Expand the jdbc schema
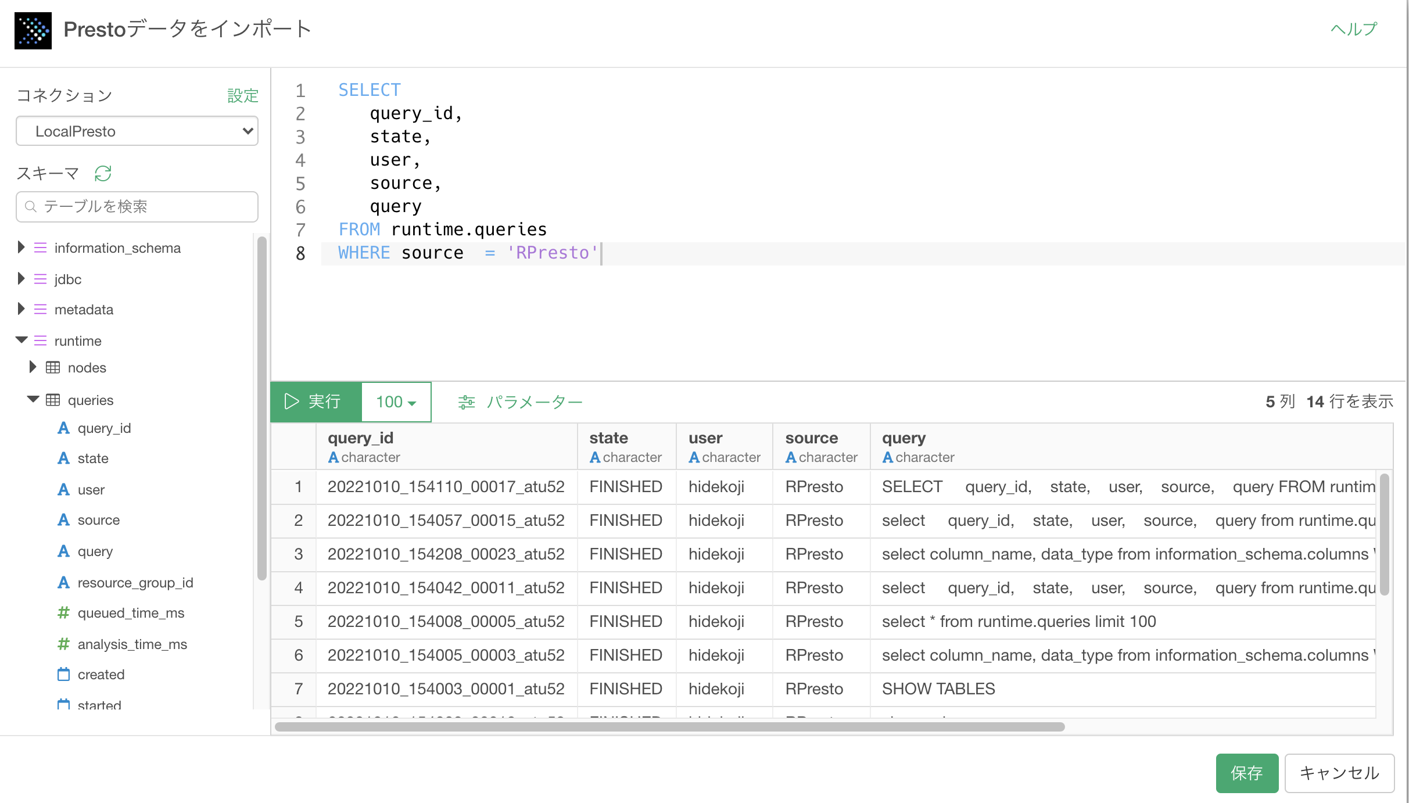This screenshot has height=803, width=1409. [21, 279]
